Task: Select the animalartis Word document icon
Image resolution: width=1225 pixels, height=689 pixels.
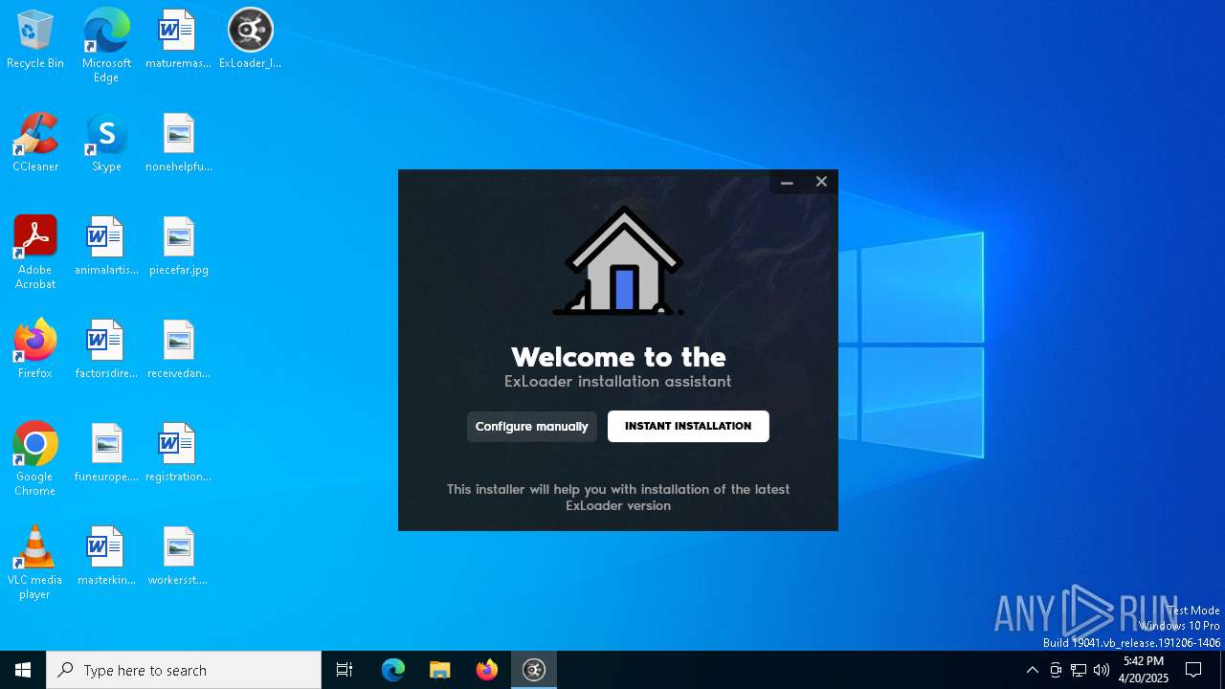Action: click(x=106, y=247)
